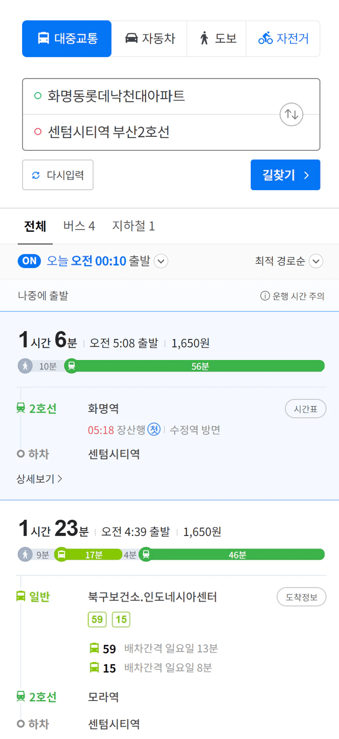Screen dimensions: 339x739
Task: Select bus number 59 badge
Action: click(97, 619)
